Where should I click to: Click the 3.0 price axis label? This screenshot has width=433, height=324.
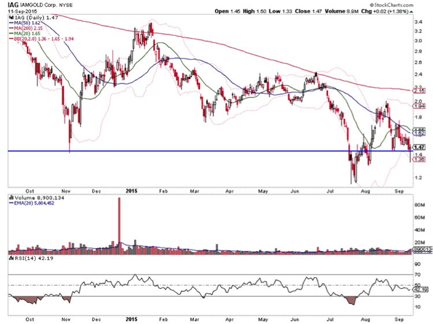(418, 41)
